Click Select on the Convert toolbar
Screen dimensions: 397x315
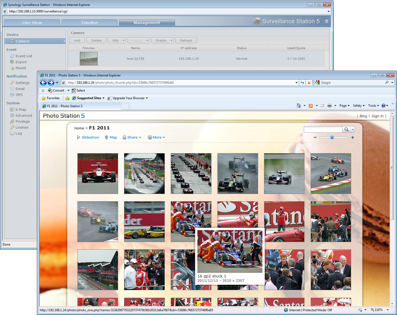coord(78,91)
